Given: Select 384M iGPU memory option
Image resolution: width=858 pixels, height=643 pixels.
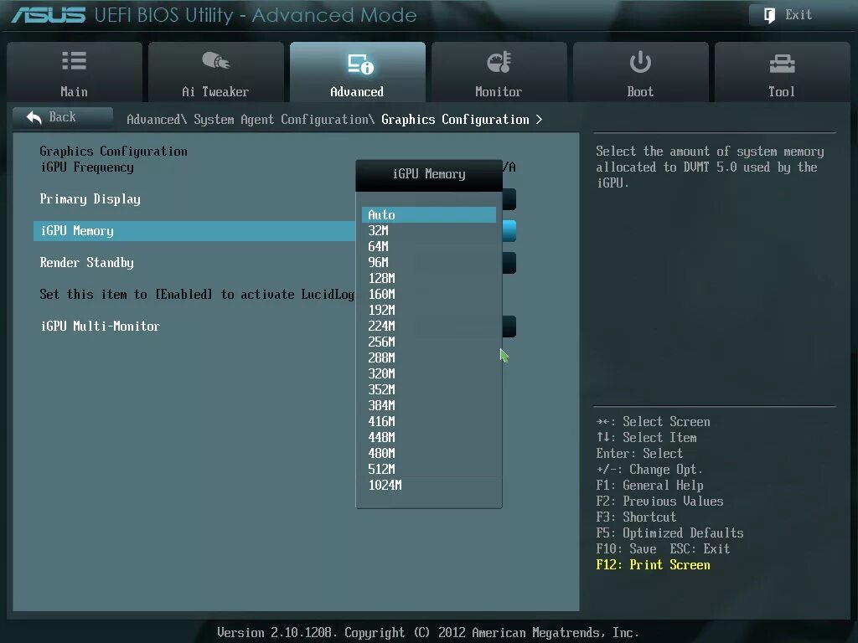Looking at the screenshot, I should click(429, 405).
